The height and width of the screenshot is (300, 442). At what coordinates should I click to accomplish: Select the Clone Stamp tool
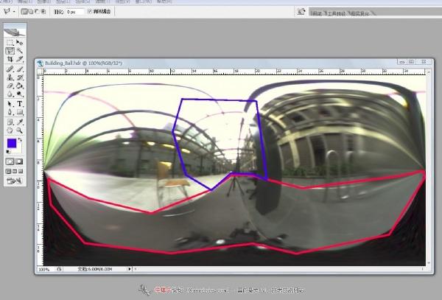click(10, 77)
